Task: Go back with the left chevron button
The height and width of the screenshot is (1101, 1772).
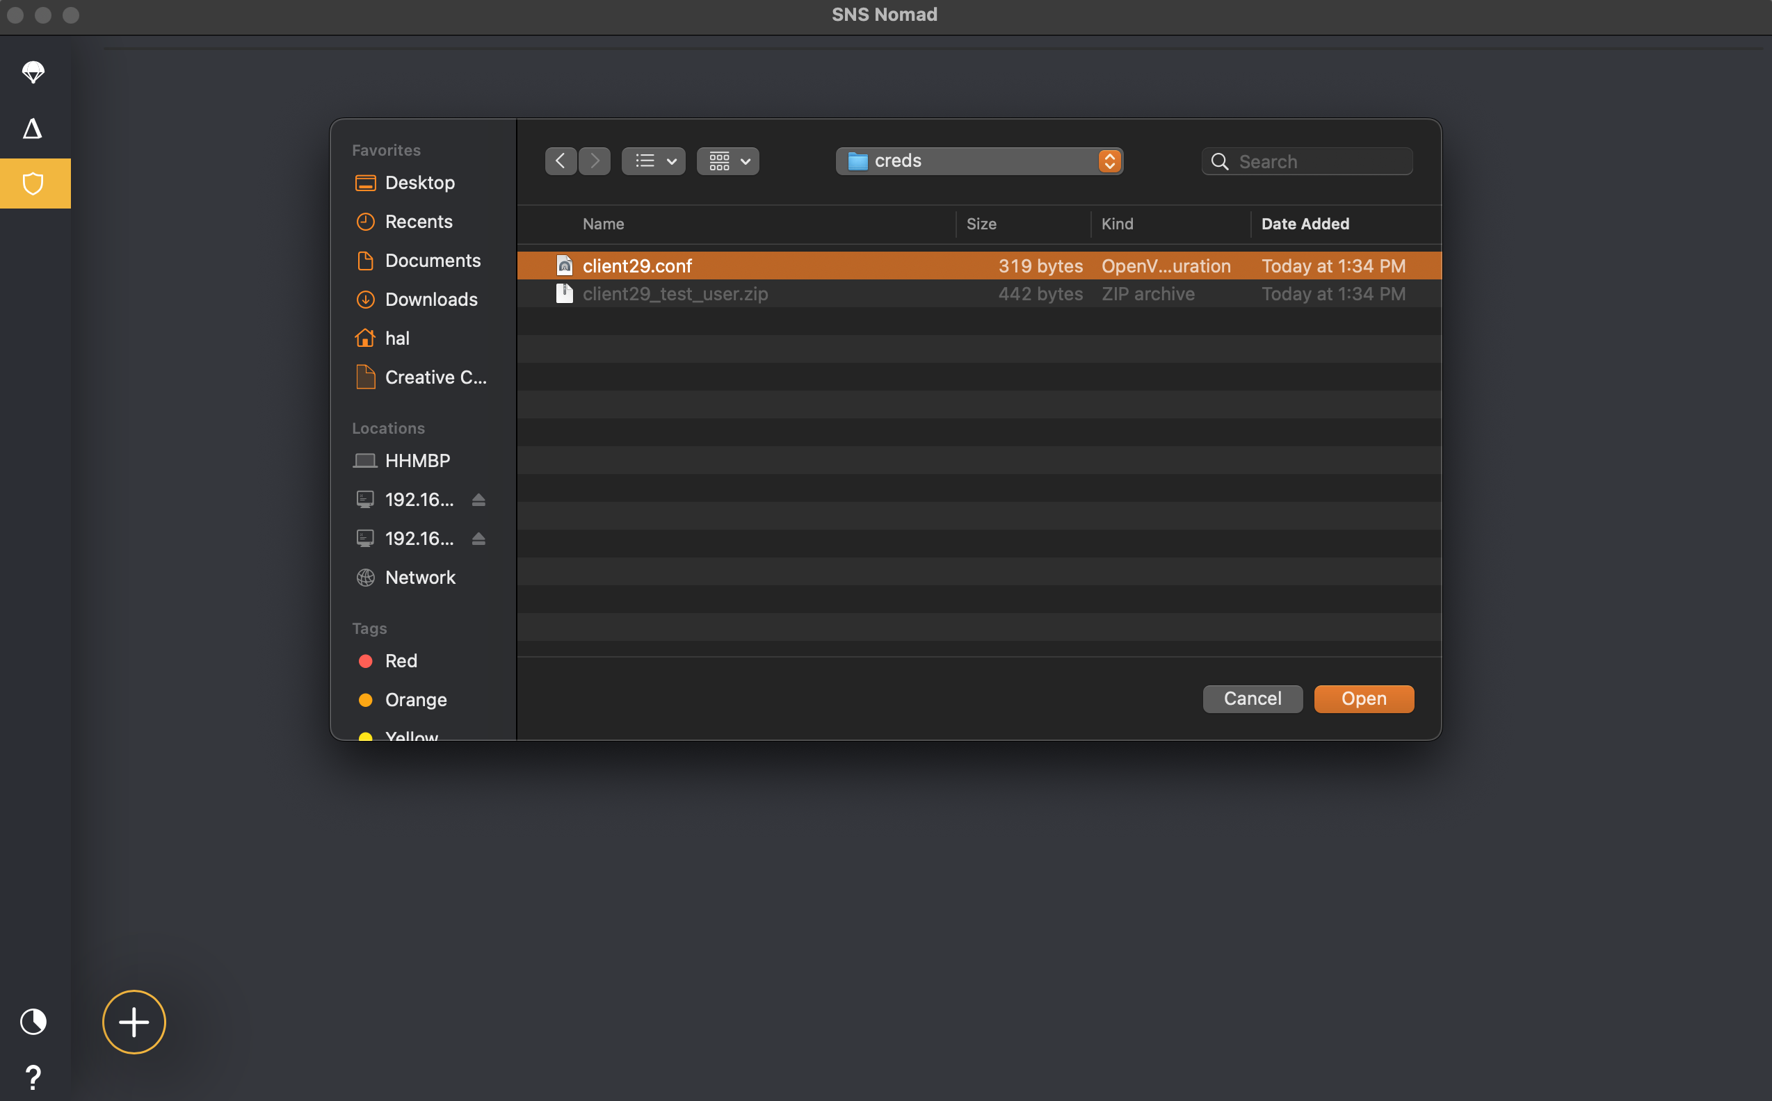Action: tap(561, 161)
